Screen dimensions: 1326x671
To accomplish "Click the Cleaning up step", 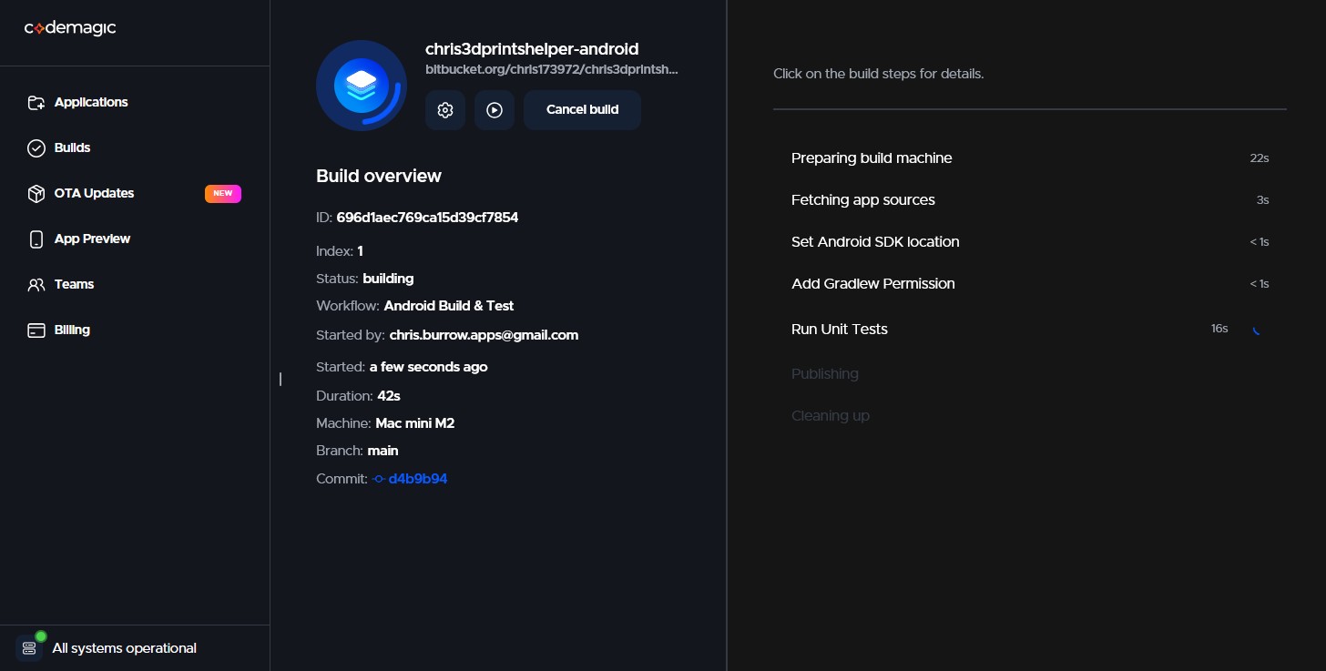I will [x=831, y=416].
